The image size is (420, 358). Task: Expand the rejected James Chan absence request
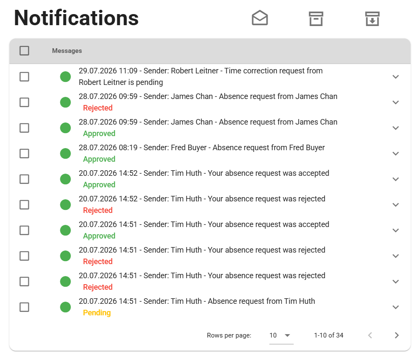pyautogui.click(x=396, y=102)
